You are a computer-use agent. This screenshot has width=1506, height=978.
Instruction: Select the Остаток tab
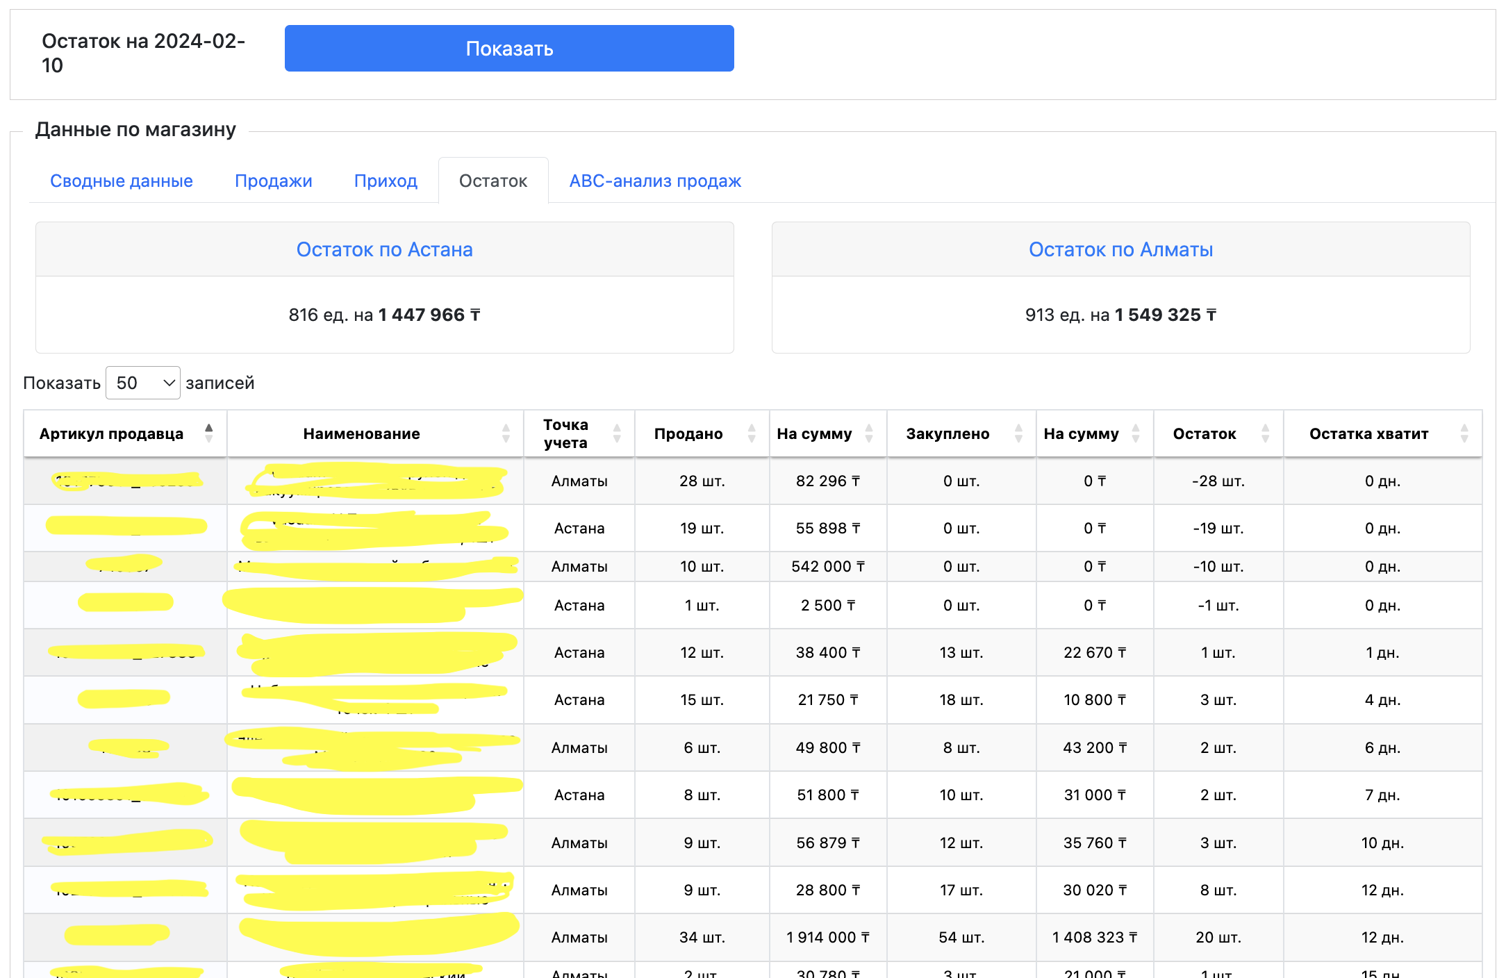493,181
